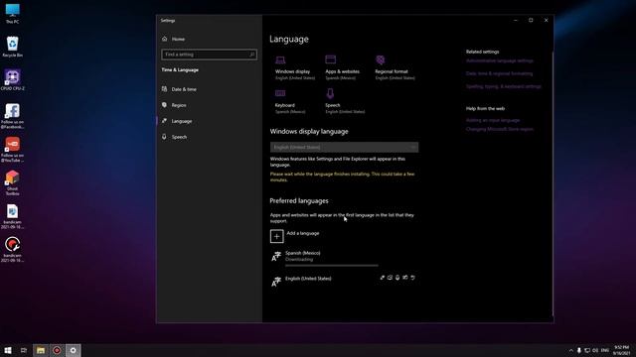Open Changing Microsoft Store region link

click(x=499, y=129)
